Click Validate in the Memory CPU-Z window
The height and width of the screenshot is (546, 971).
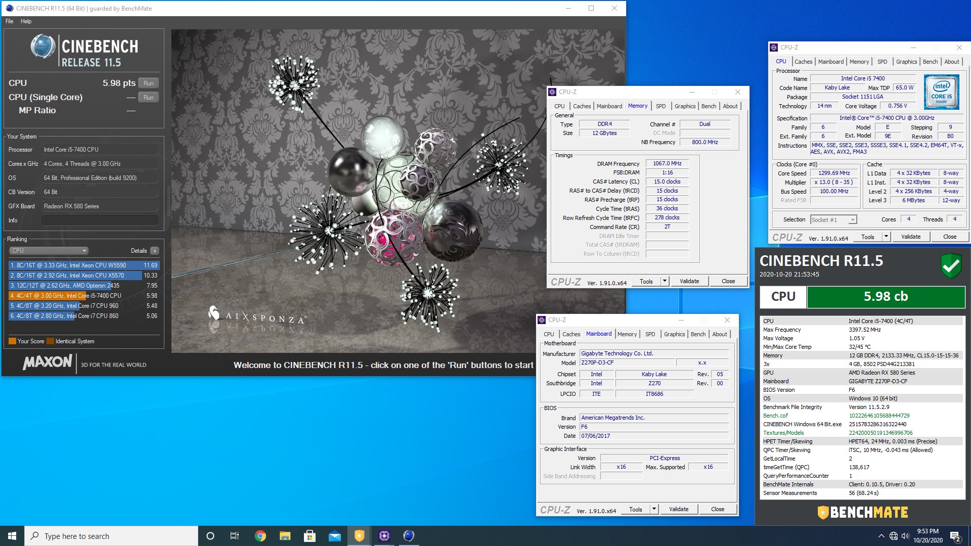(689, 281)
